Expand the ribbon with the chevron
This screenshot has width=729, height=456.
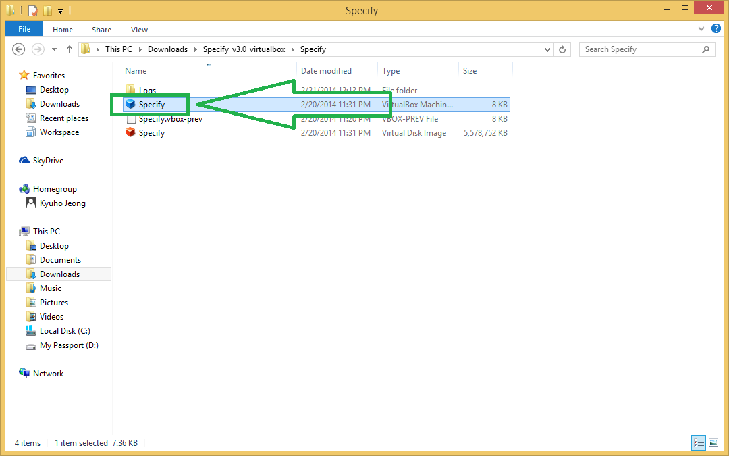point(701,29)
